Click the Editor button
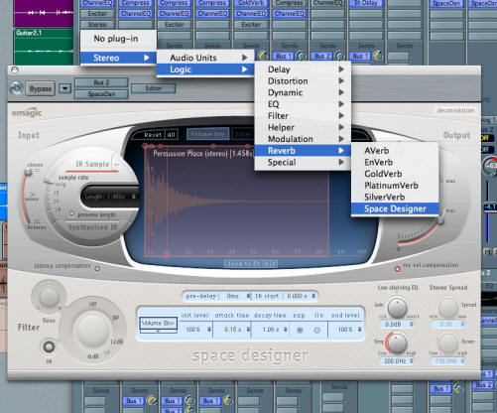The width and height of the screenshot is (497, 413). click(154, 88)
